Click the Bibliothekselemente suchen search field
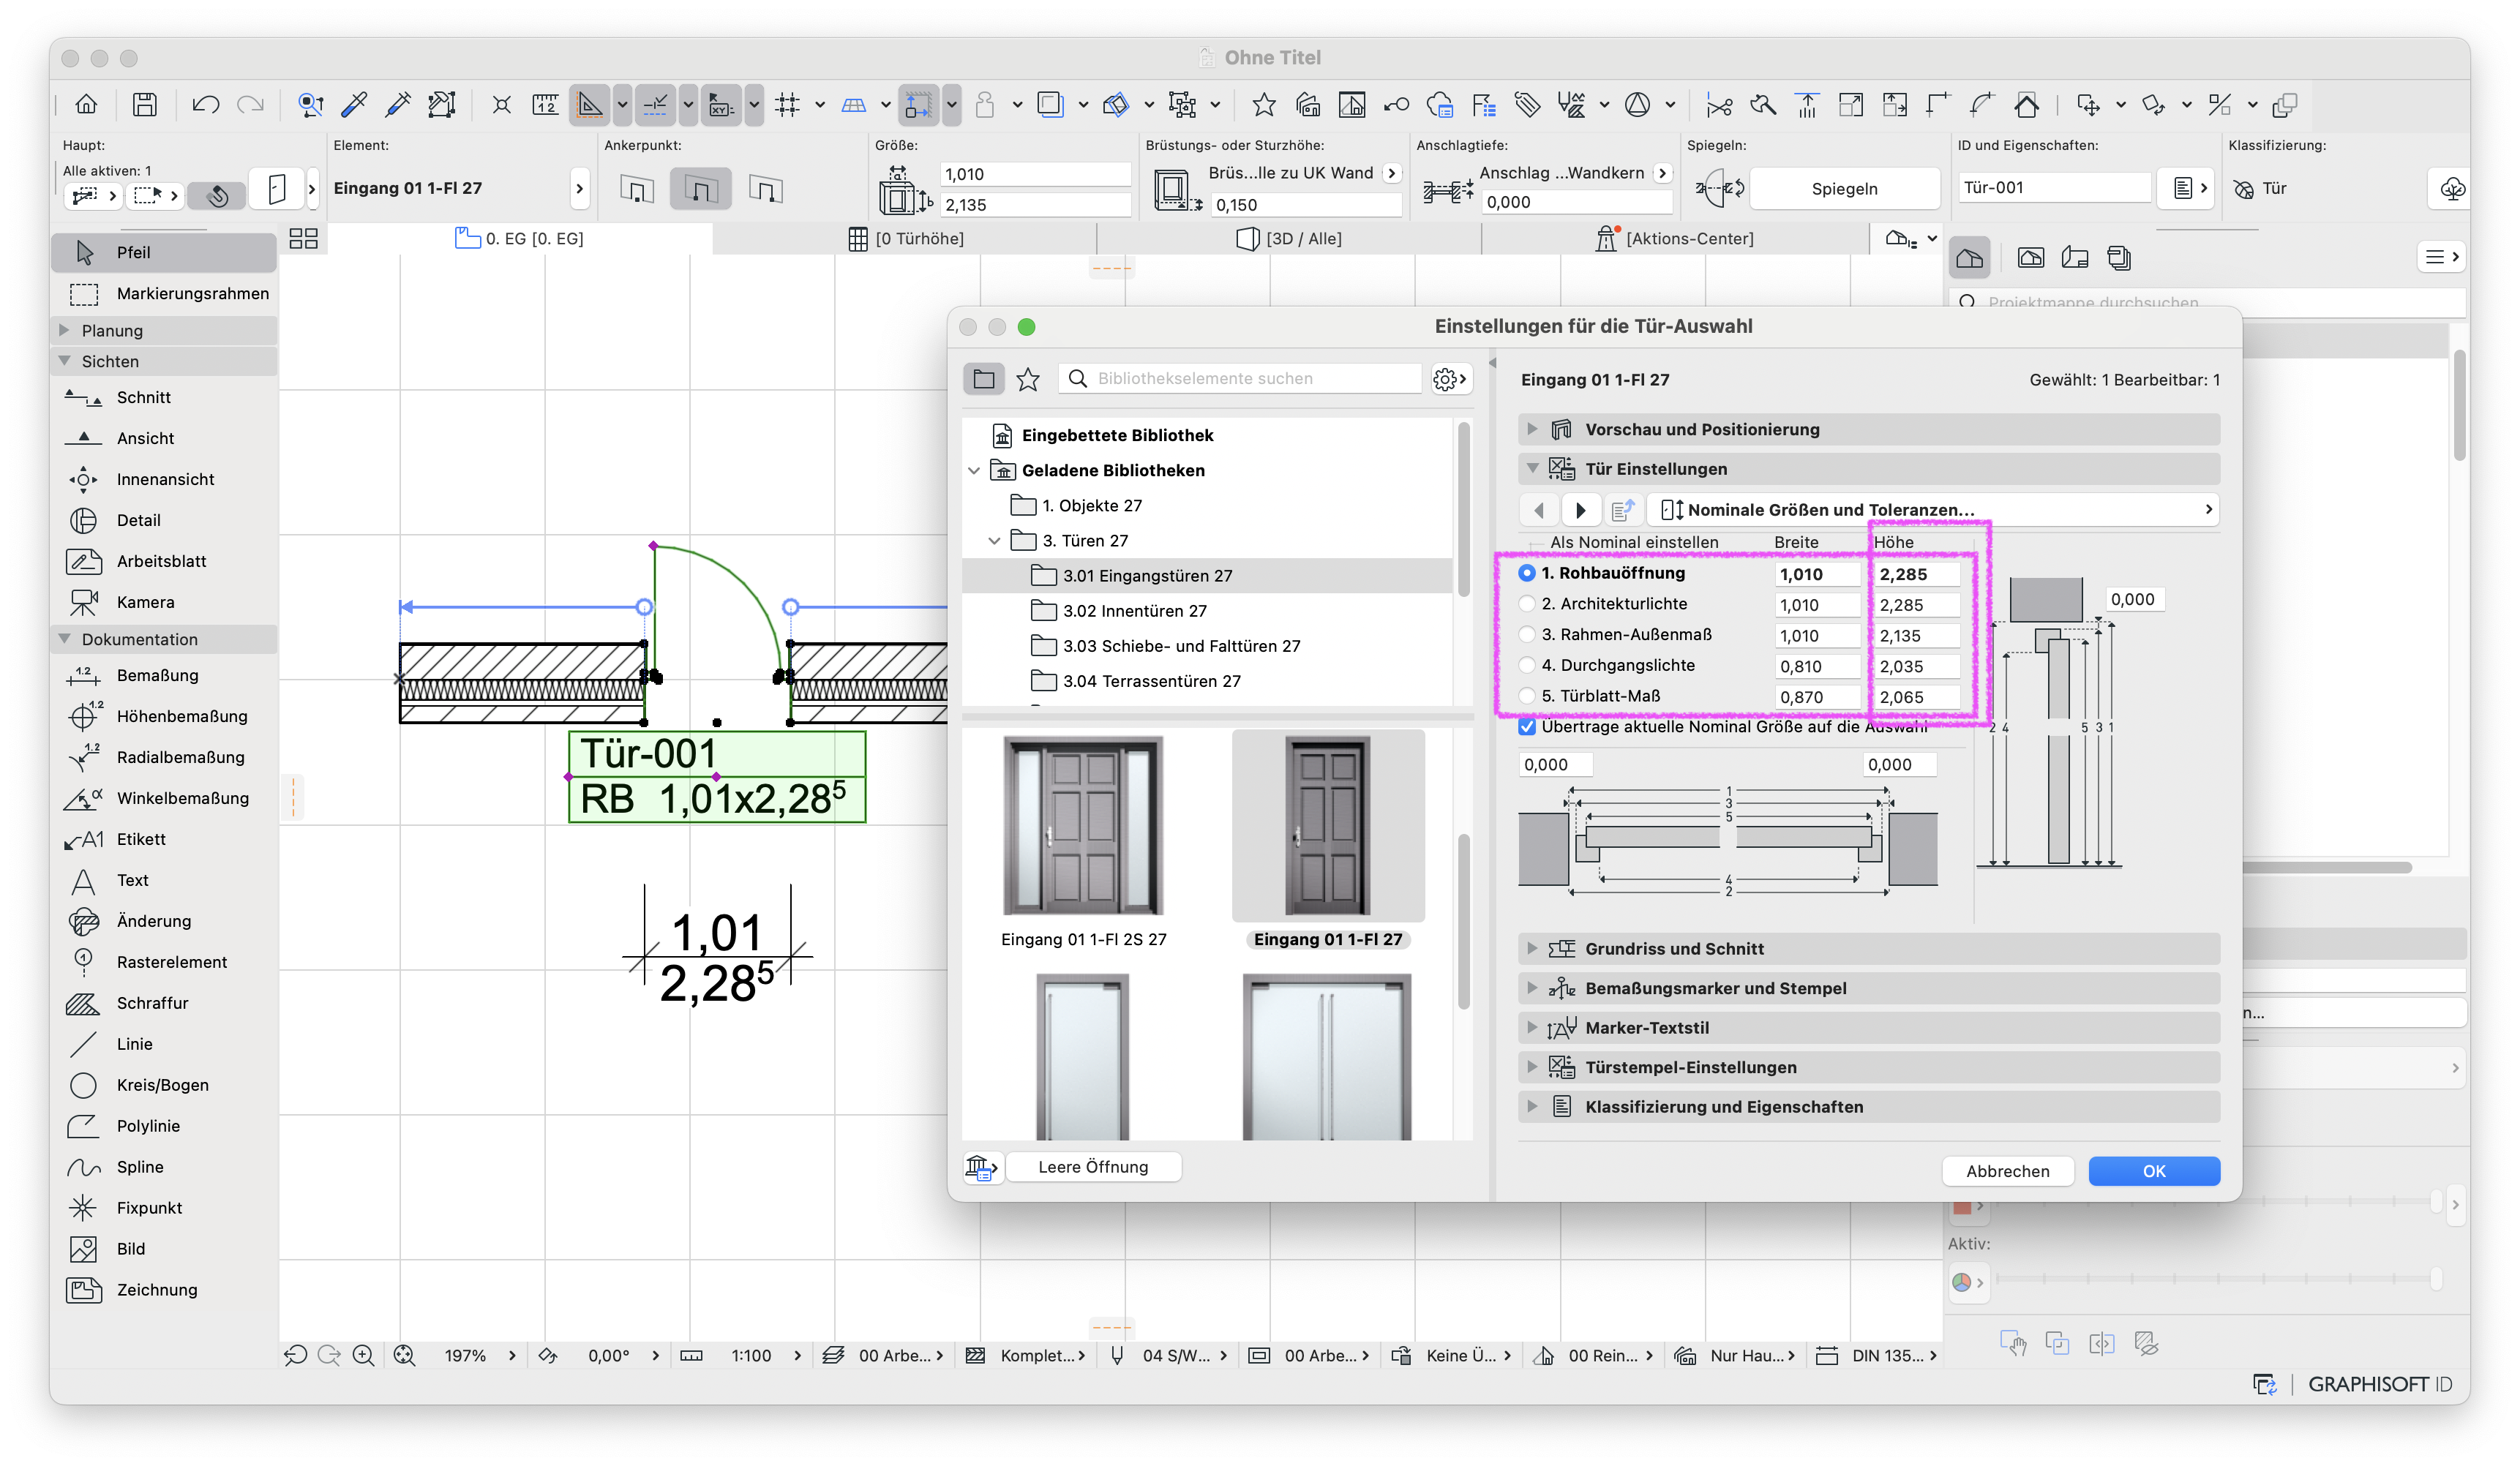 pyautogui.click(x=1240, y=379)
